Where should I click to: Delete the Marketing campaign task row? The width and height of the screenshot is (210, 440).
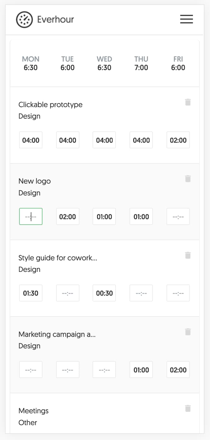[188, 332]
